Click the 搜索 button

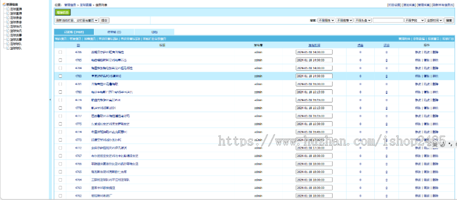[449, 20]
